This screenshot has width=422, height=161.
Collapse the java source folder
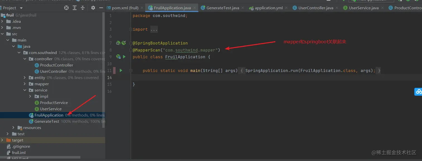point(13,46)
